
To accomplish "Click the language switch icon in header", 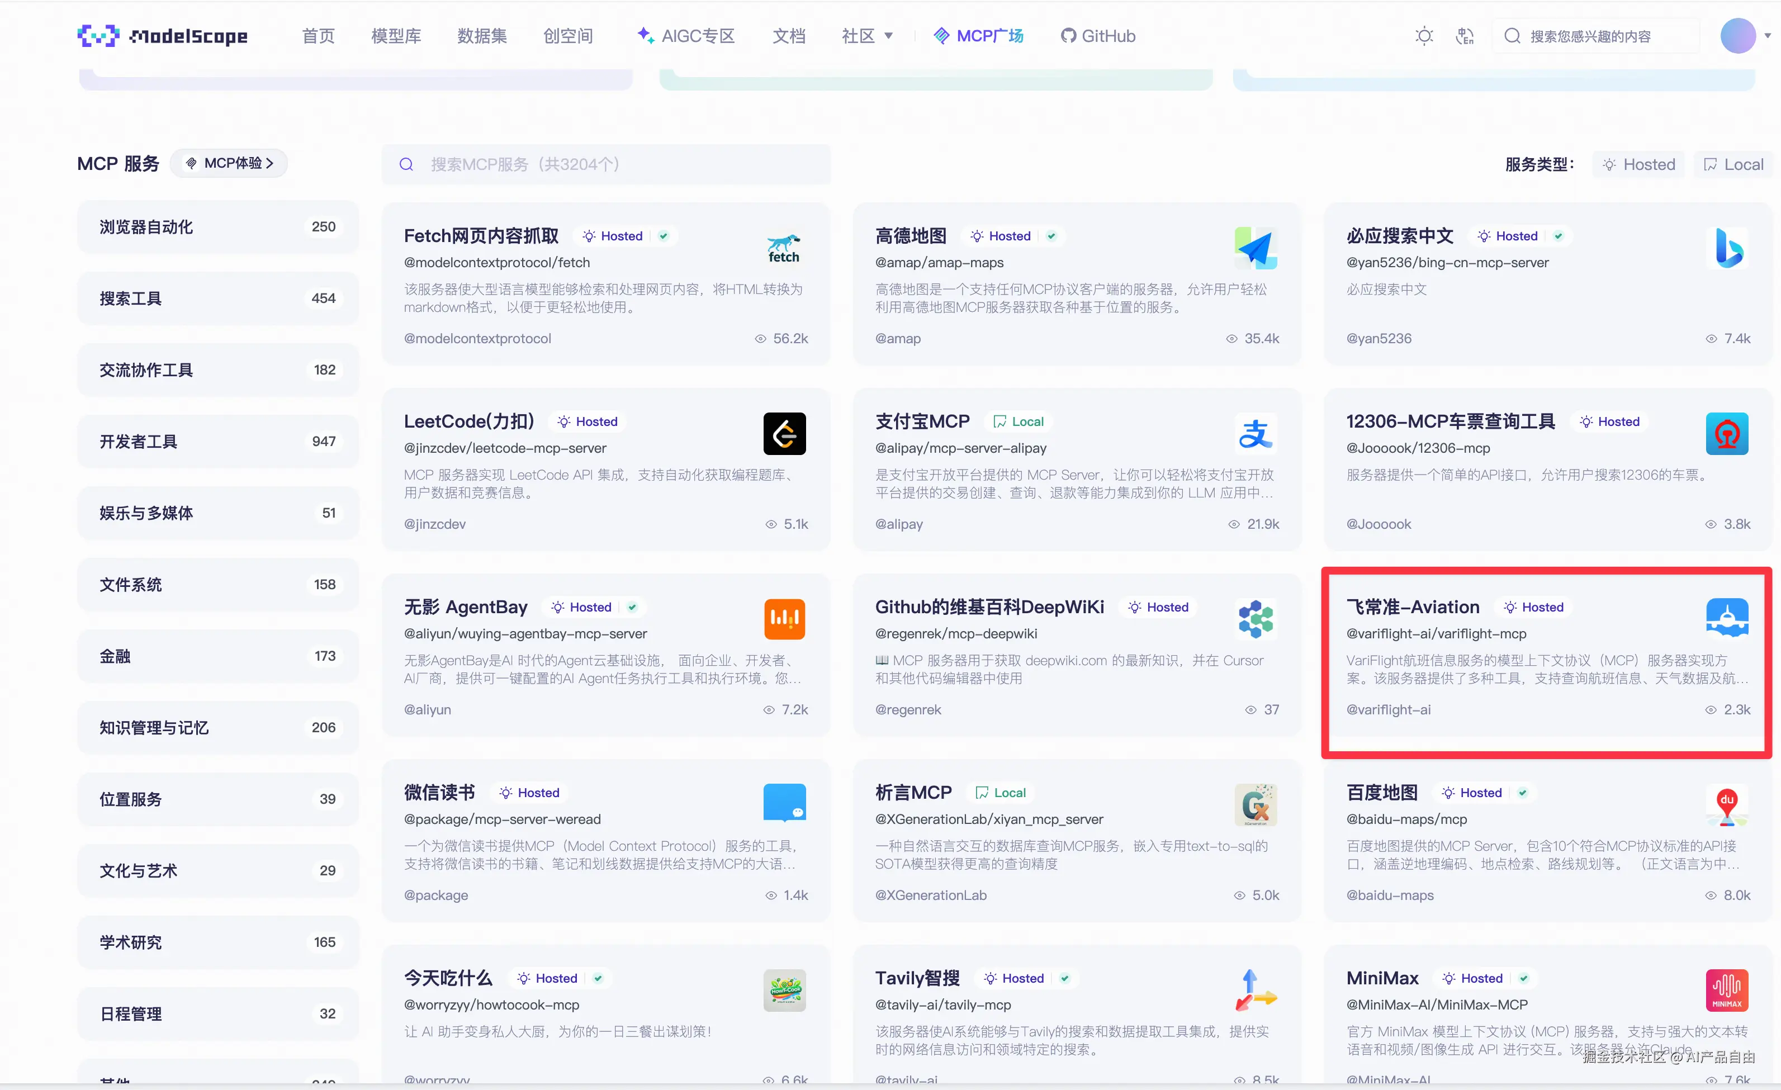I will [1465, 36].
